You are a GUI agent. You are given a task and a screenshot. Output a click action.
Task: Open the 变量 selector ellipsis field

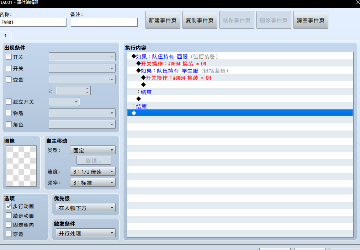(82, 80)
